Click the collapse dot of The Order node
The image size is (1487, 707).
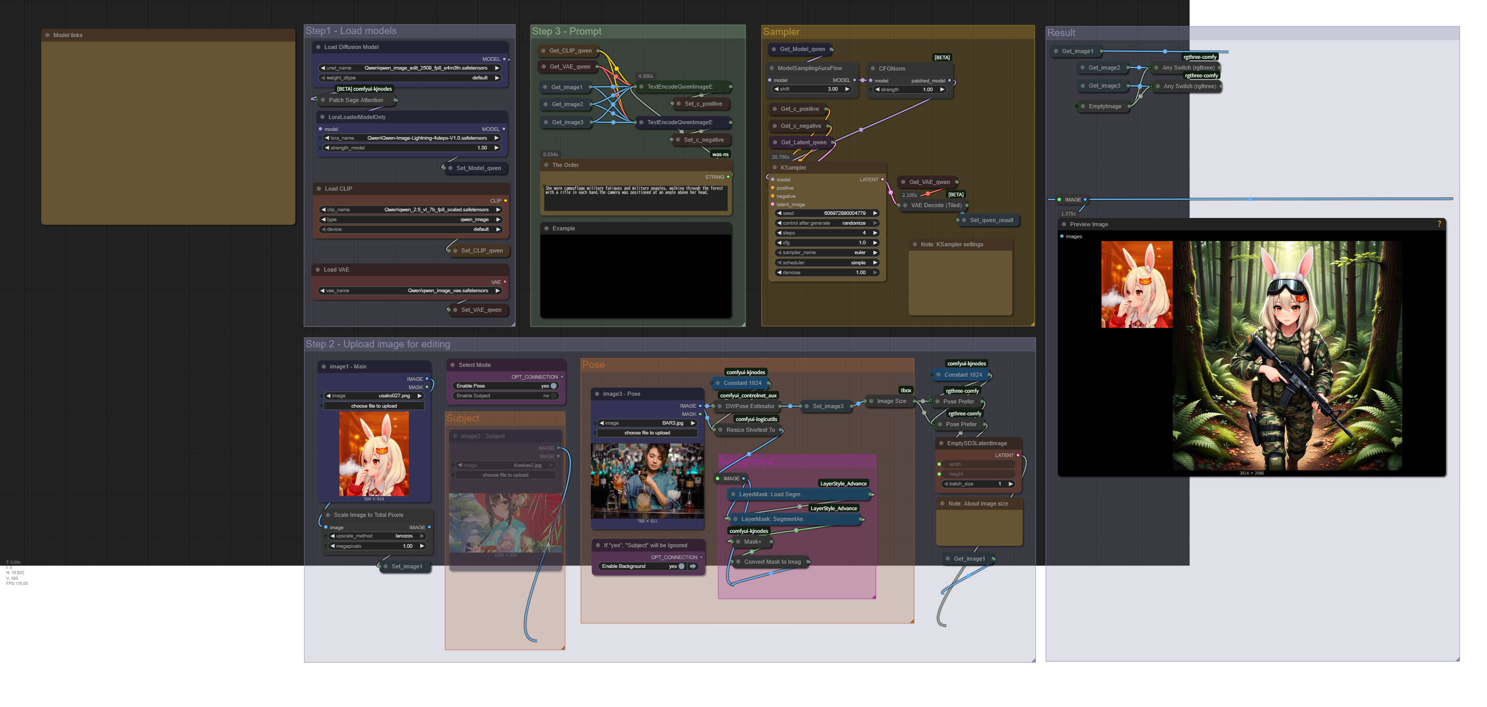coord(546,165)
